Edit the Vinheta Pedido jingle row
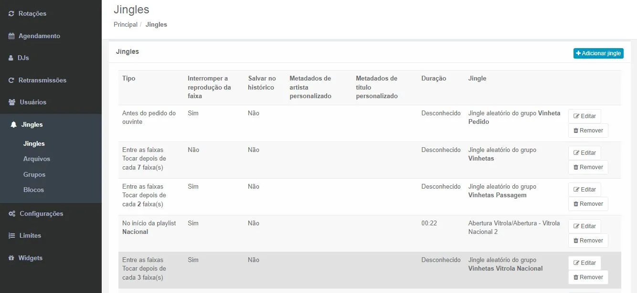The height and width of the screenshot is (293, 637). pos(584,116)
